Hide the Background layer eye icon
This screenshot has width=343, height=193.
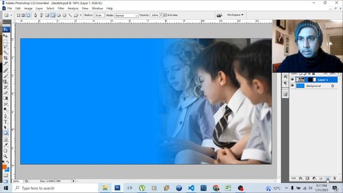coord(293,86)
